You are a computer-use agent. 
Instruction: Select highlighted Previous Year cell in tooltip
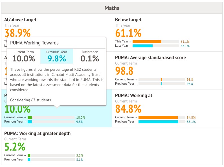pos(57,56)
